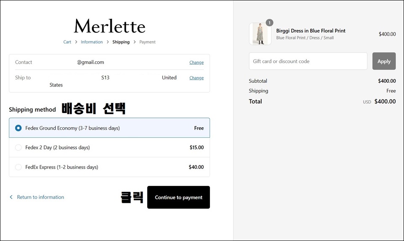Select Fedex Ground Economy radio button
The width and height of the screenshot is (404, 241).
tap(18, 128)
